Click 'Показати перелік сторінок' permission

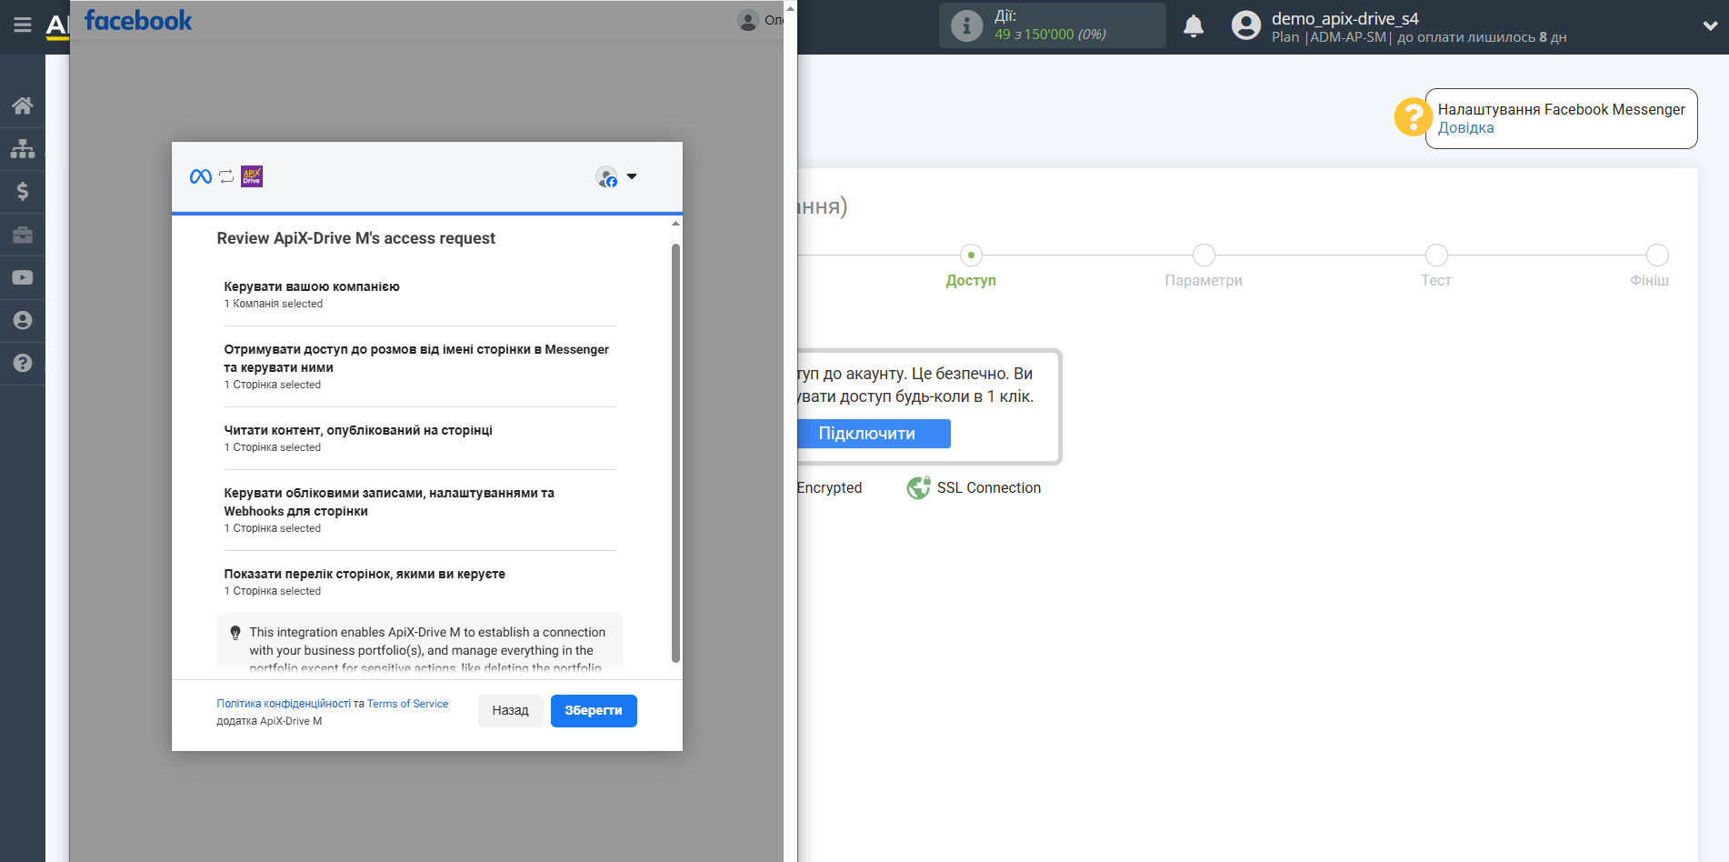tap(365, 574)
